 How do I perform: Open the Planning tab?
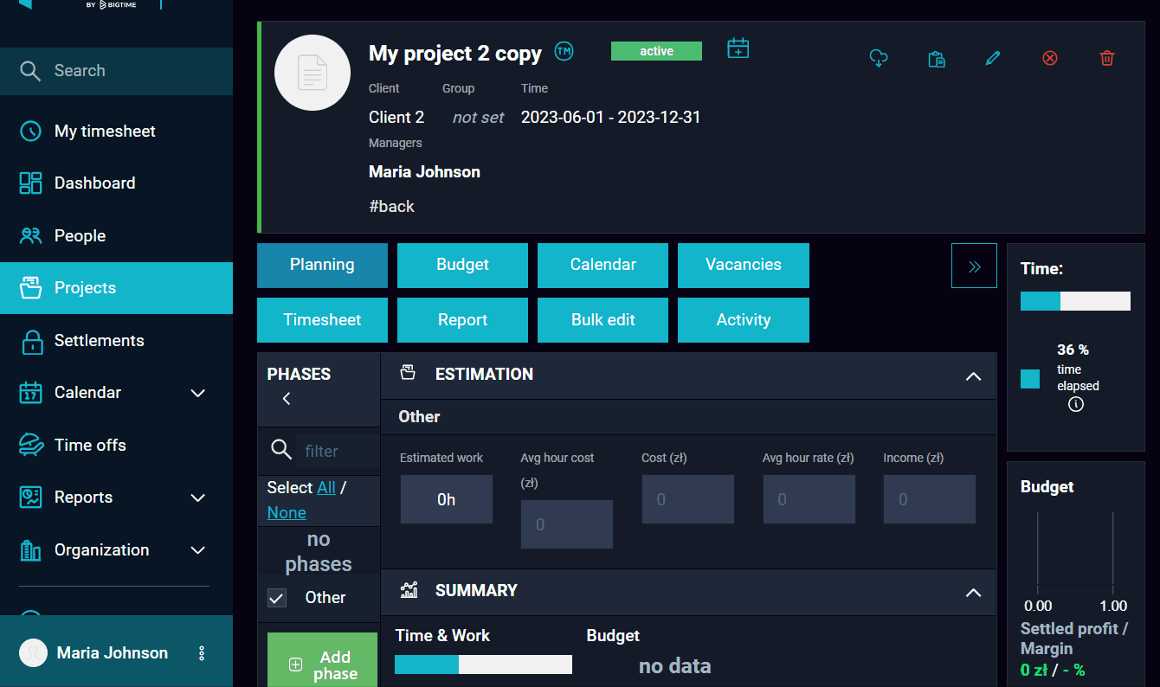click(322, 266)
